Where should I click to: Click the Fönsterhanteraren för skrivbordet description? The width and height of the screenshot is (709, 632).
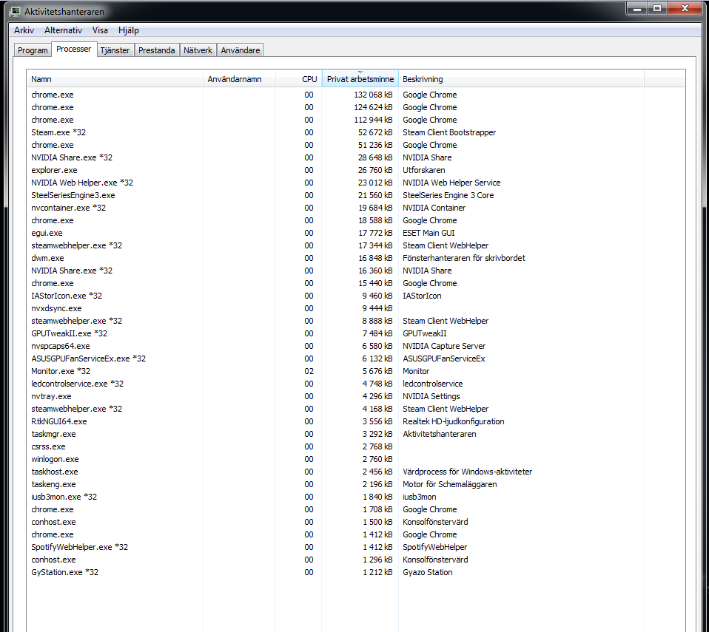click(464, 258)
